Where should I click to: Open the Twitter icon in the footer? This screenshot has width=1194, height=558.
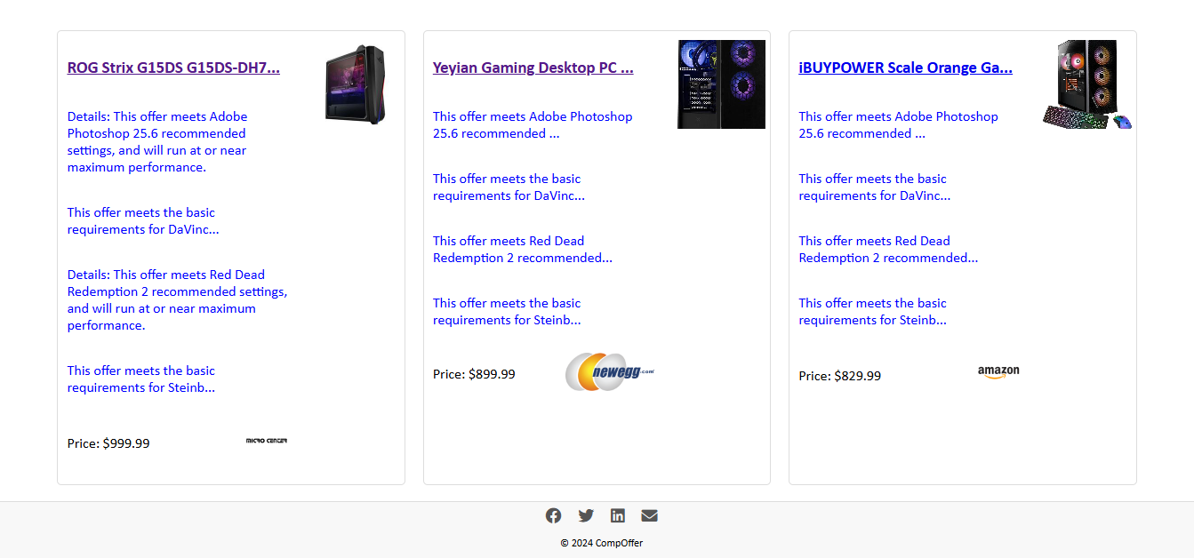586,515
